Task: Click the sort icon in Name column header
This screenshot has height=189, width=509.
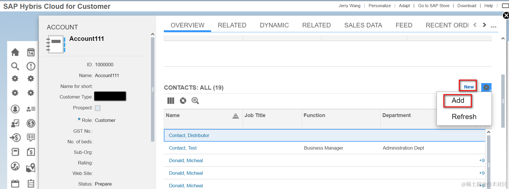Action: 235,116
